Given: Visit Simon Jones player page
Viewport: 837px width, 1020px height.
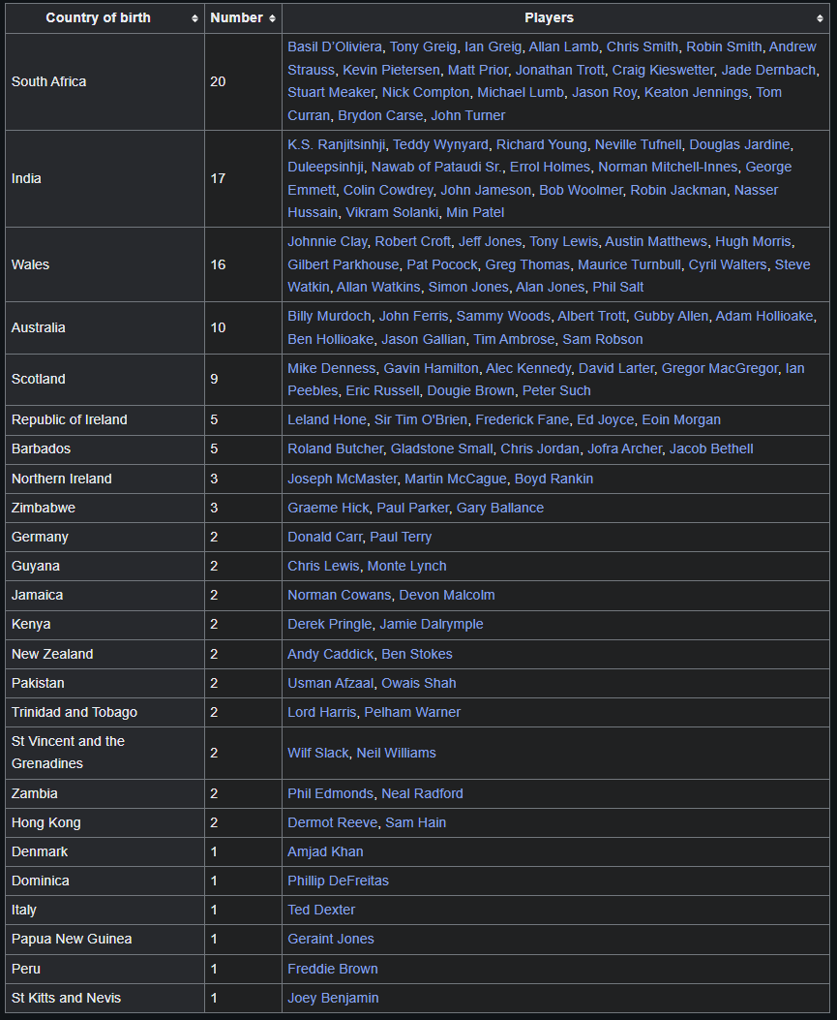Looking at the screenshot, I should coord(468,287).
